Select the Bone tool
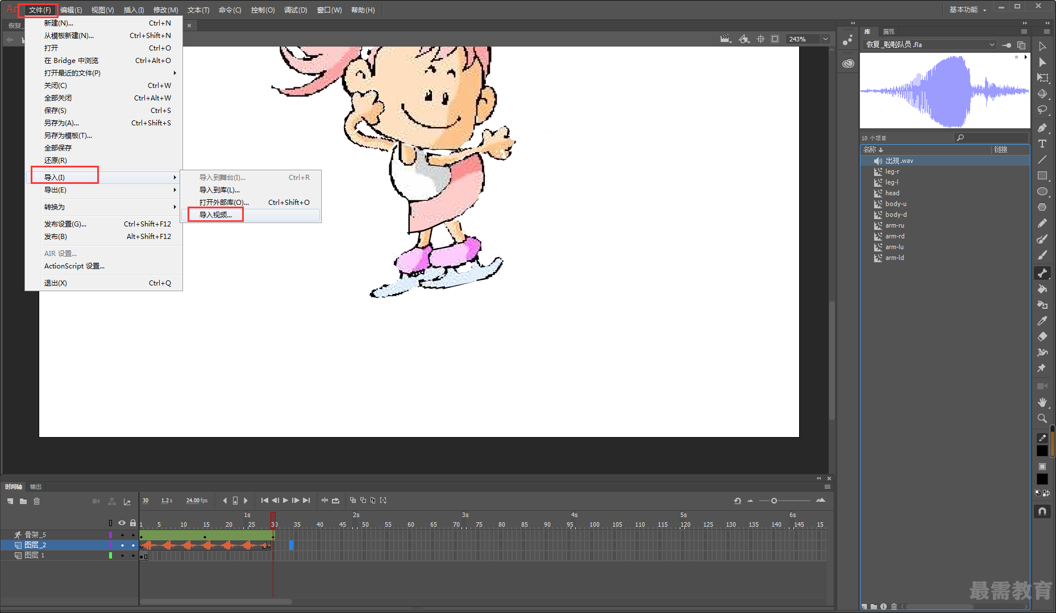The height and width of the screenshot is (613, 1056). click(x=1042, y=273)
